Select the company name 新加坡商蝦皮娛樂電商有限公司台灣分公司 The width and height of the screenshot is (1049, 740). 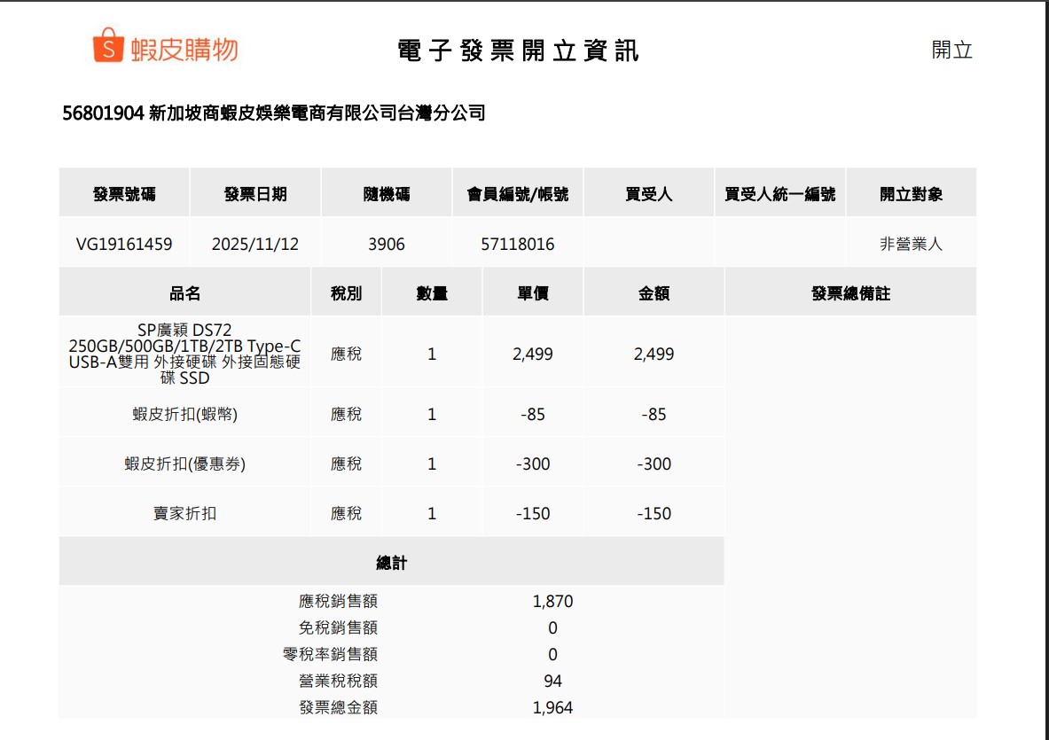317,113
